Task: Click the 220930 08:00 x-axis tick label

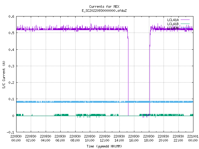Action: coord(75,138)
